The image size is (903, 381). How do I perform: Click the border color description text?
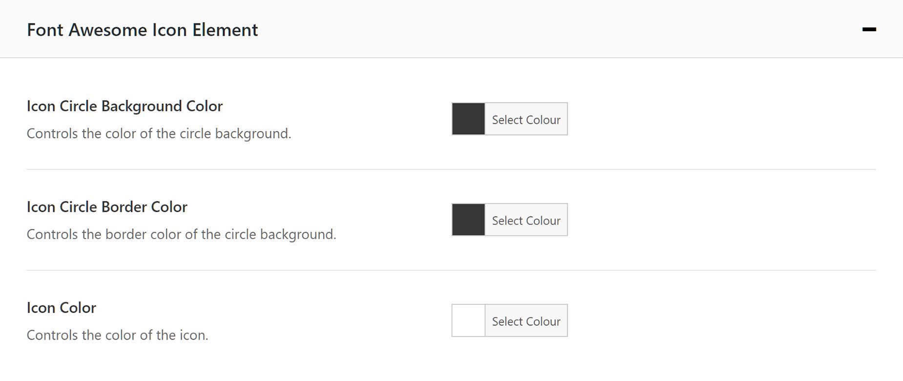[x=182, y=234]
